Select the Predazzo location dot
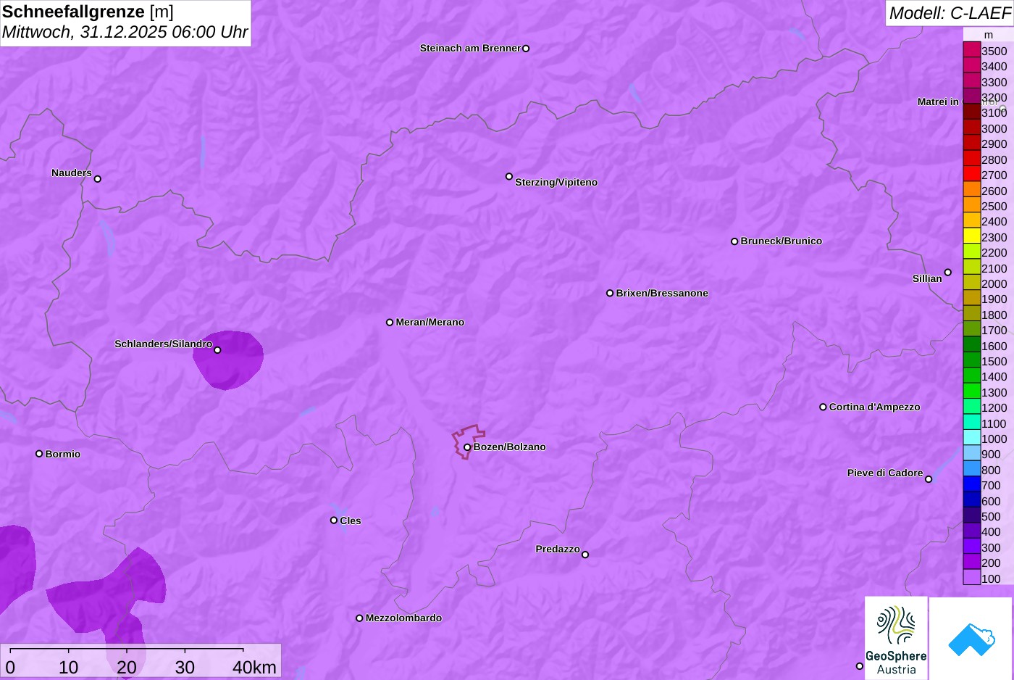The height and width of the screenshot is (680, 1014). pyautogui.click(x=585, y=555)
